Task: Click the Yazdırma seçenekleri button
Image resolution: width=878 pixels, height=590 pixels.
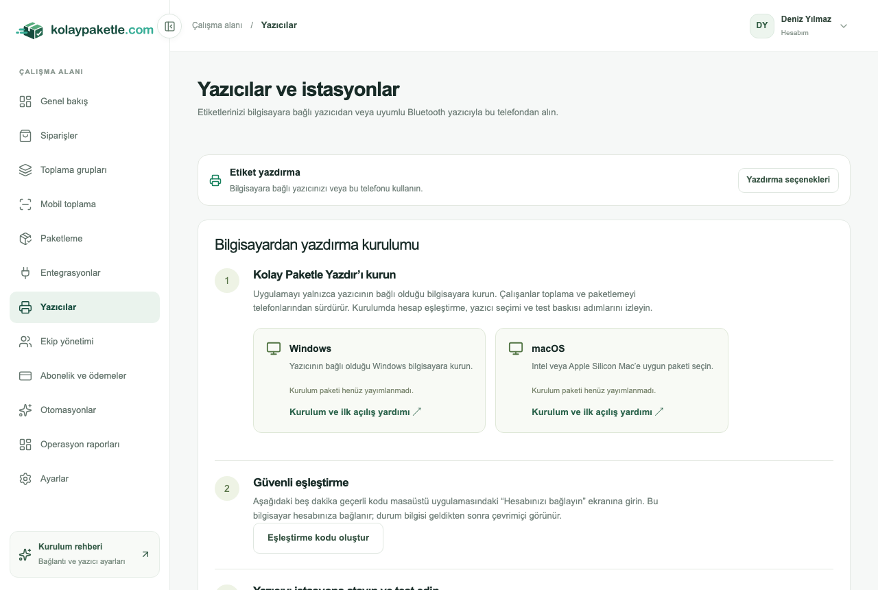Action: pos(788,180)
